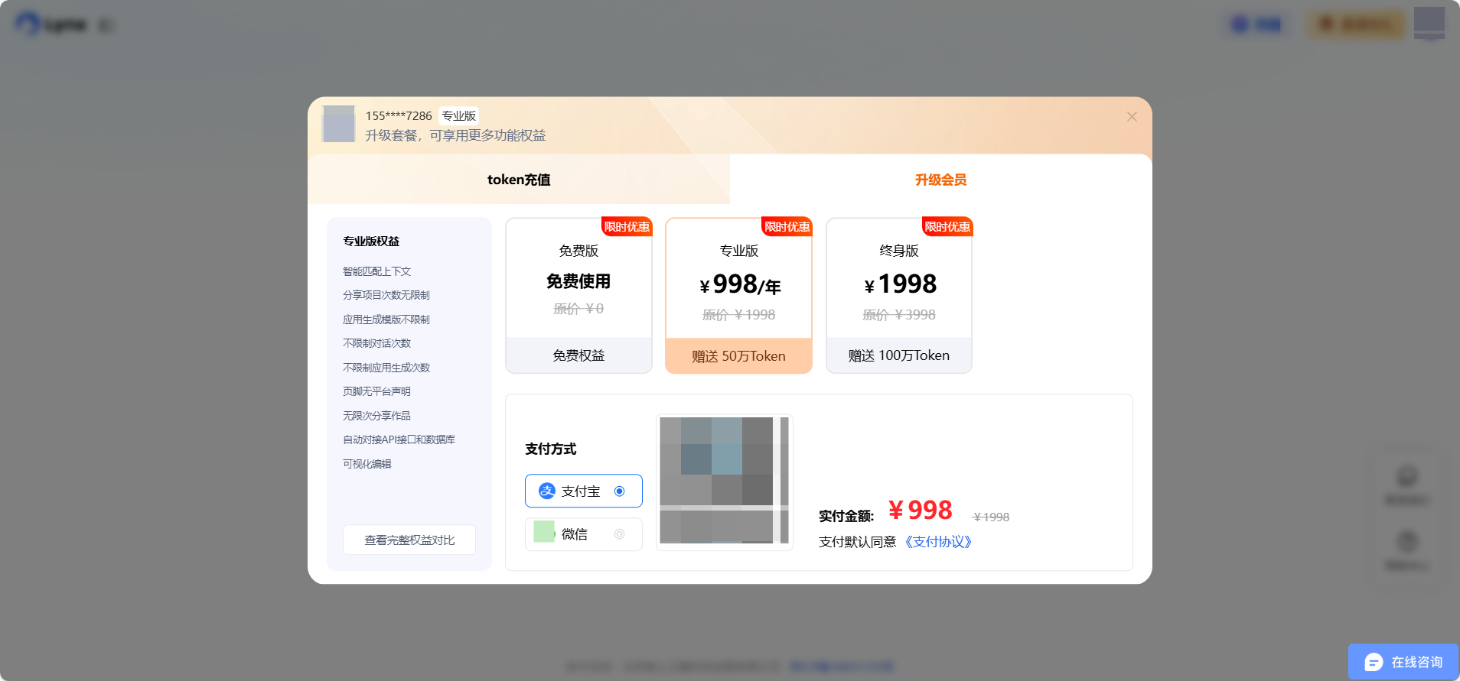Click 可视化编辑 benefit text
Viewport: 1460px width, 681px height.
pos(367,464)
